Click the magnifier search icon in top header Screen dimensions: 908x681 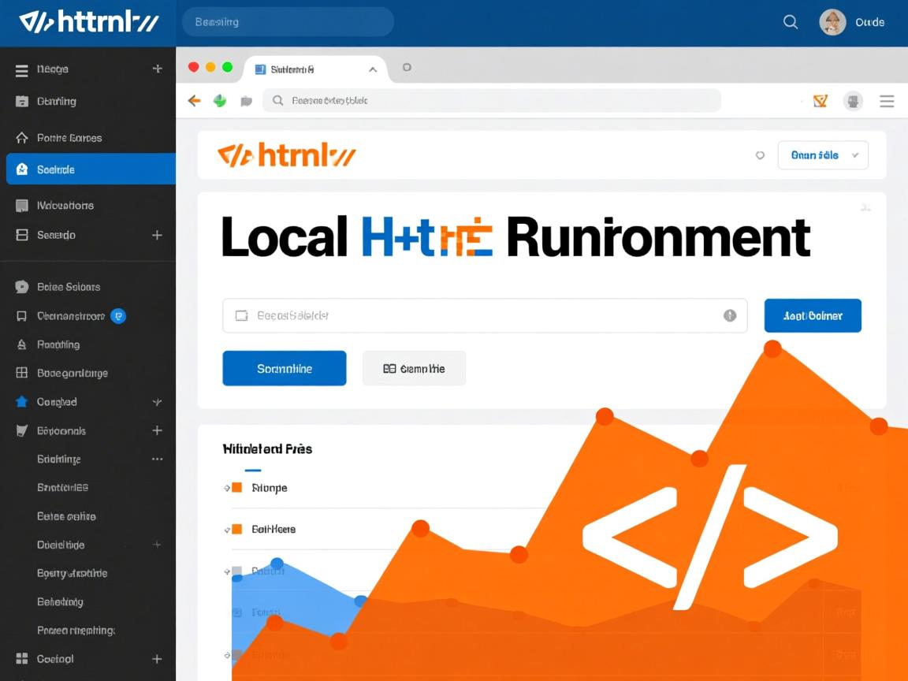790,22
